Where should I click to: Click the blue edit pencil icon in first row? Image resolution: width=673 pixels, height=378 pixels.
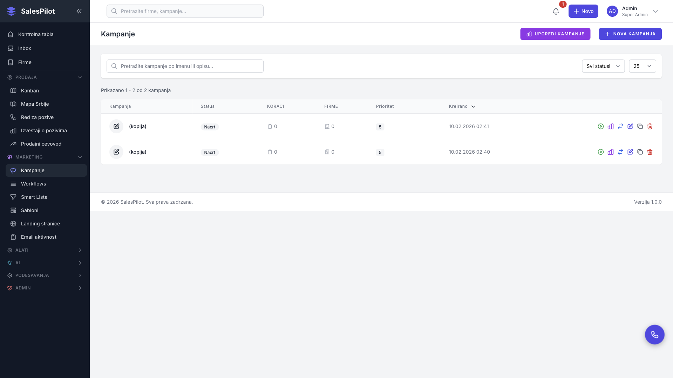[x=630, y=126]
